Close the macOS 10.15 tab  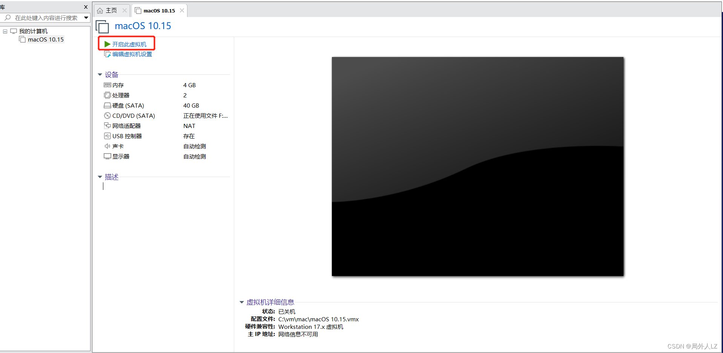[x=182, y=11]
